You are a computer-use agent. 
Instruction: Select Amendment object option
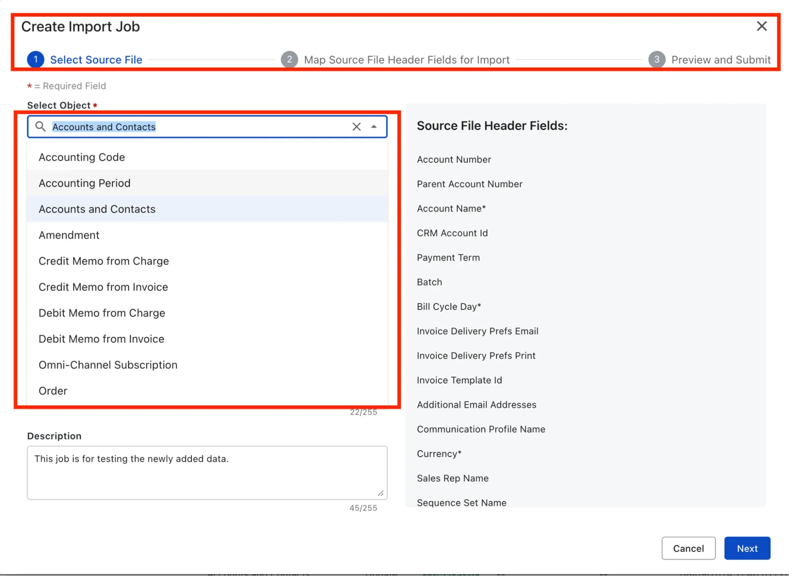[208, 235]
